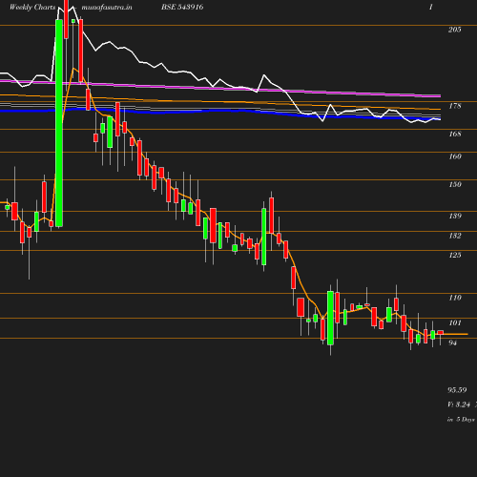The width and height of the screenshot is (477, 477).
Task: Click the 125 price level label
Action: pyautogui.click(x=455, y=255)
